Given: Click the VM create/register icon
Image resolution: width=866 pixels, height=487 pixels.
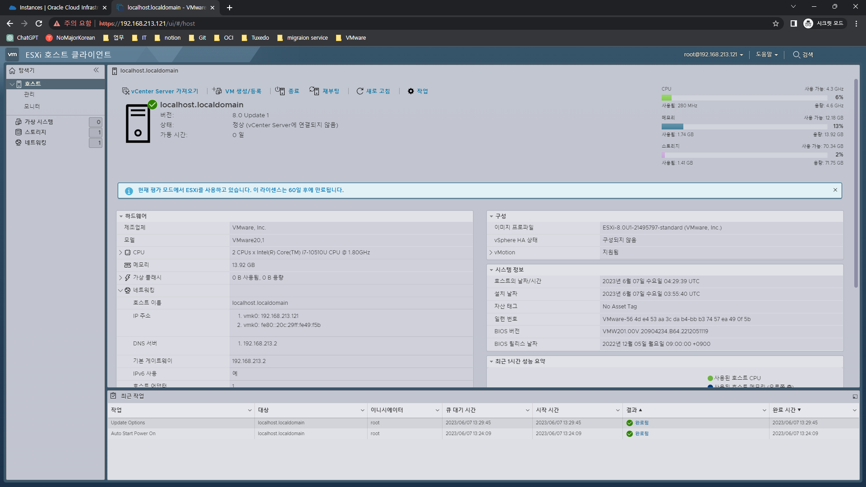Looking at the screenshot, I should (x=217, y=91).
